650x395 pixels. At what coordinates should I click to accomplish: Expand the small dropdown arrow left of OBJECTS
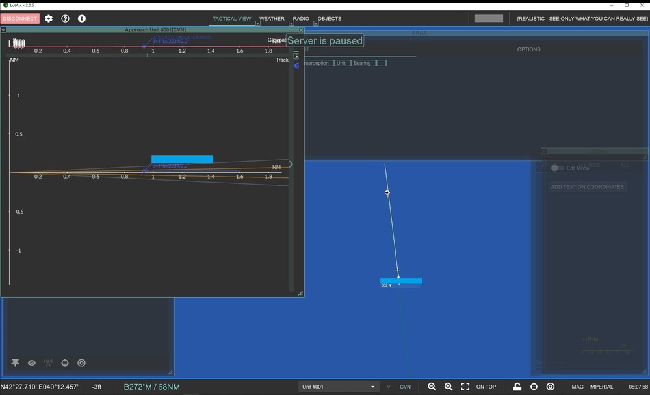(x=316, y=23)
